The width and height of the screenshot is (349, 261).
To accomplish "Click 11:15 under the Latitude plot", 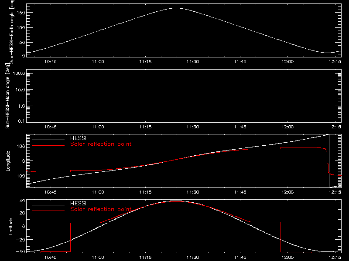I will tap(145, 258).
